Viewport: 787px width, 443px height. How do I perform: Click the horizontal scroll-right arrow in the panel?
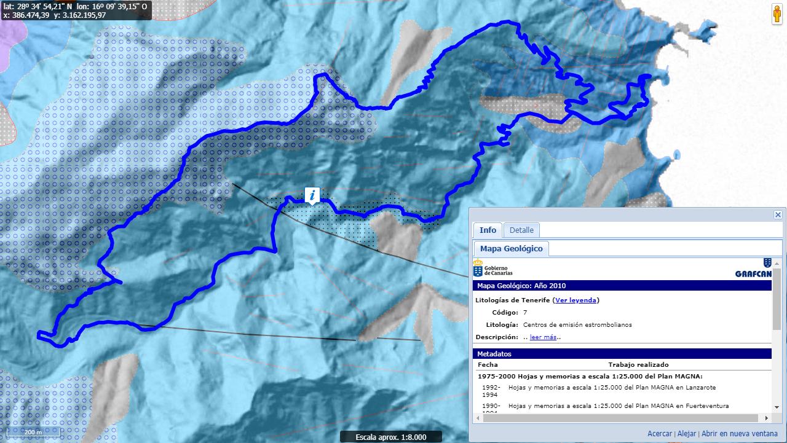coord(767,418)
